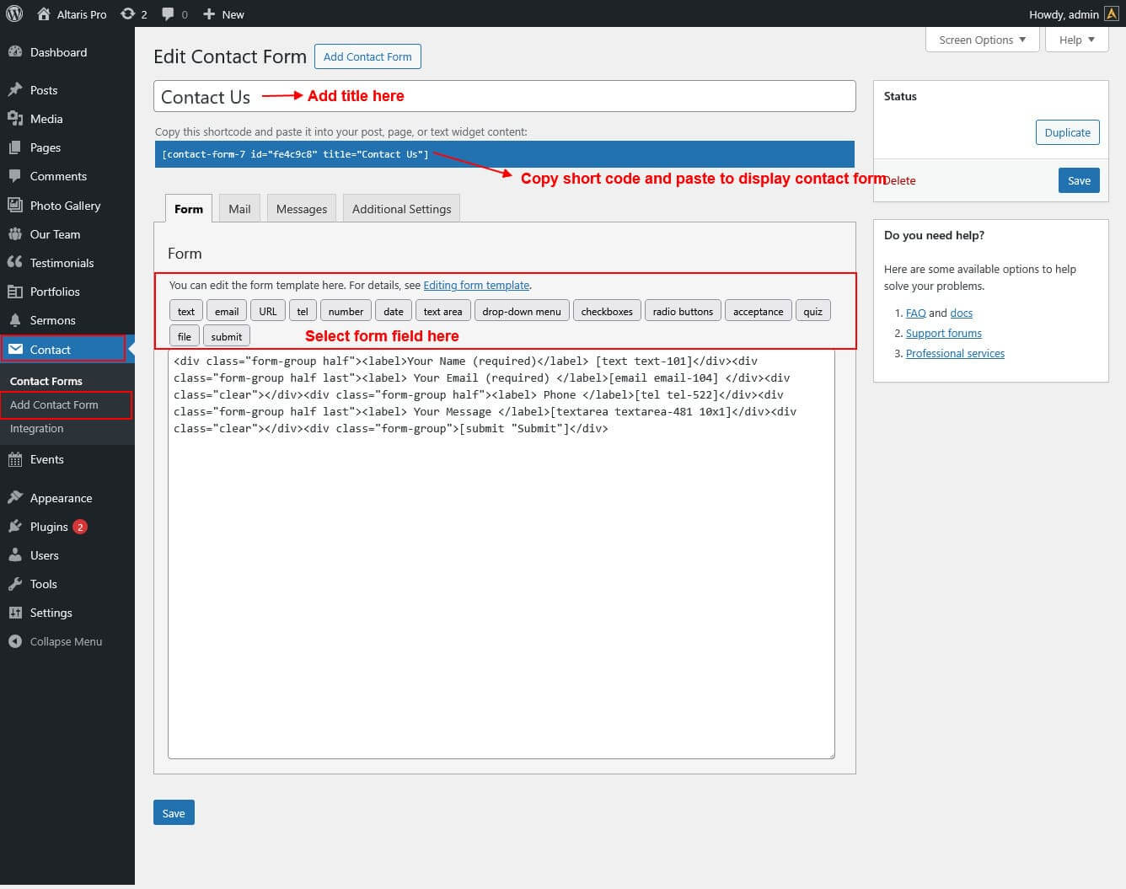1126x889 pixels.
Task: Click the WordPress logo icon
Action: point(14,13)
